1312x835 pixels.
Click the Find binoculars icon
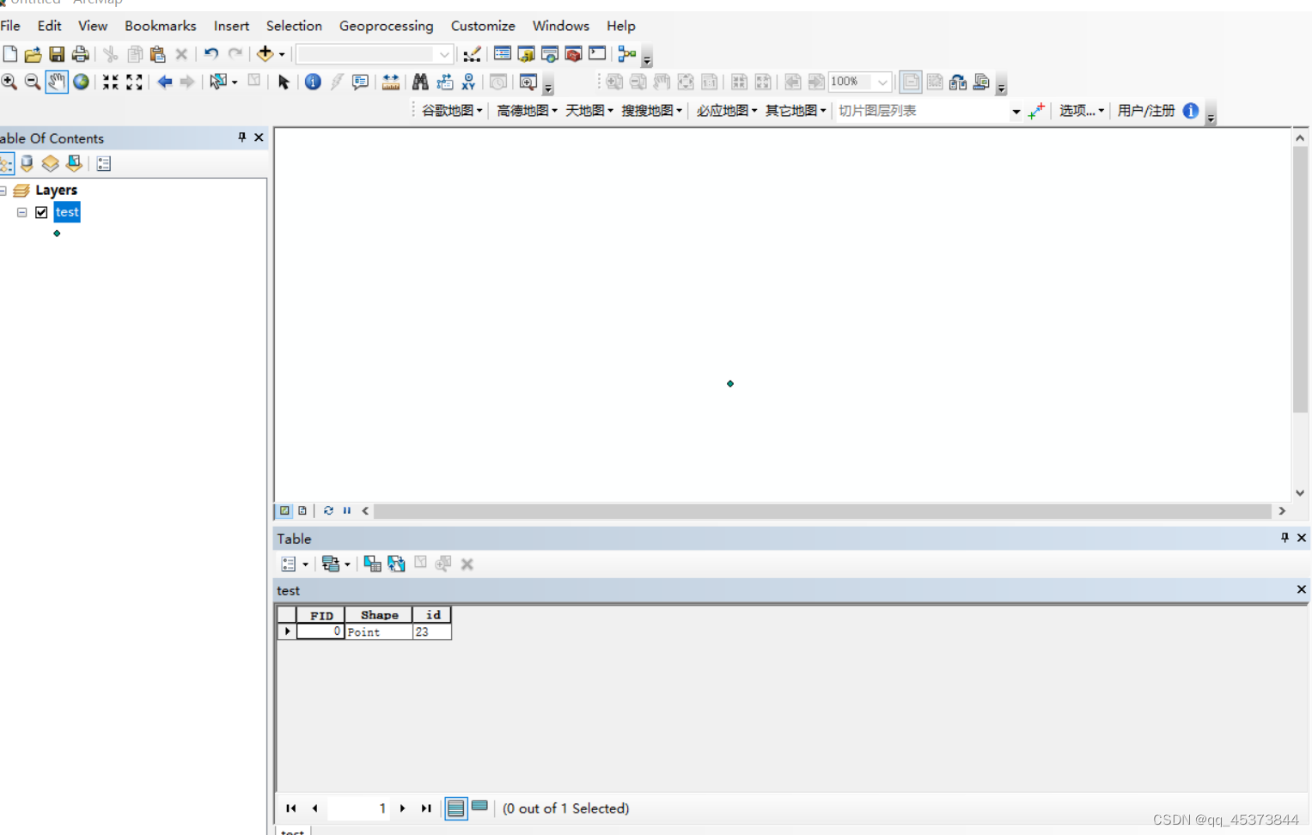tap(420, 82)
